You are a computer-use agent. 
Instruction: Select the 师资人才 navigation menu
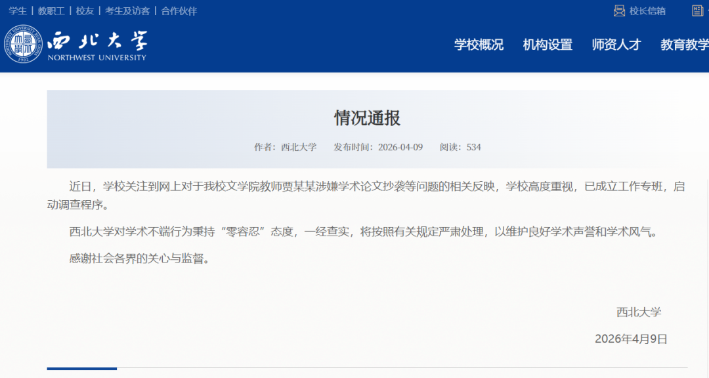pyautogui.click(x=616, y=45)
